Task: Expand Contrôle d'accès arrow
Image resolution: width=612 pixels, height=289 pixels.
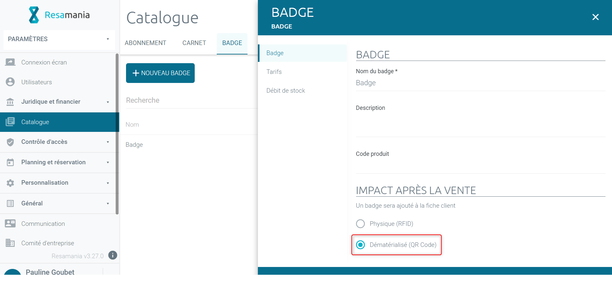Action: (108, 142)
